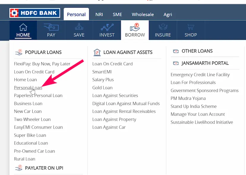The image size is (246, 175).
Task: Open Pre-Owned Car Loan
Action: 34,151
